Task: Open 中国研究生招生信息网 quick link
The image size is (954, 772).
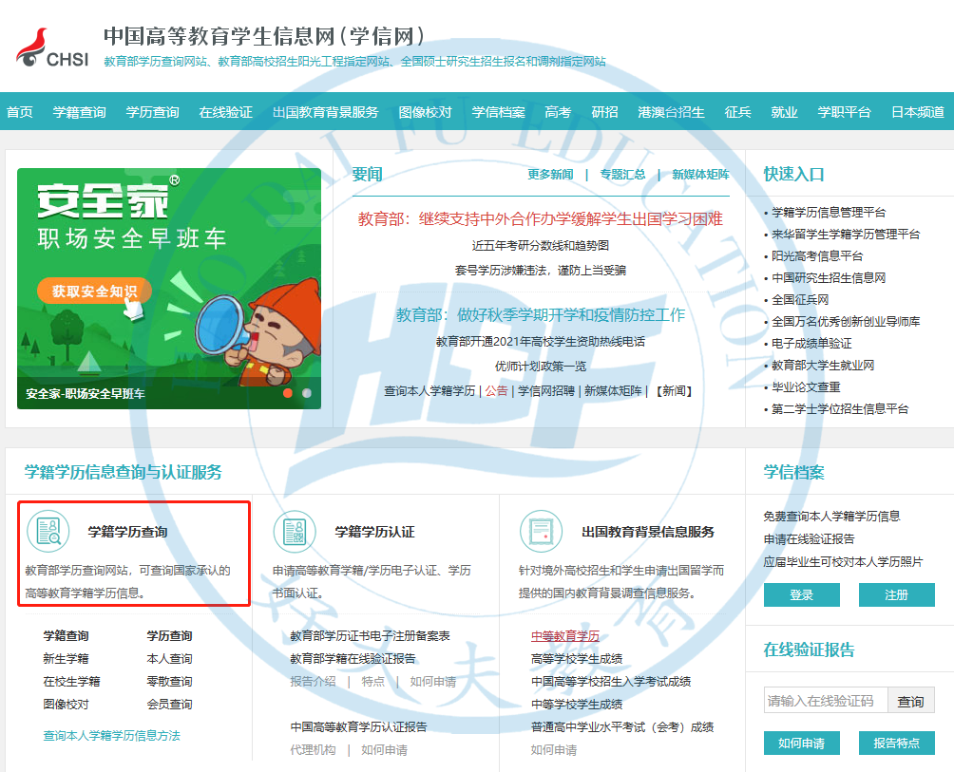Action: (829, 278)
